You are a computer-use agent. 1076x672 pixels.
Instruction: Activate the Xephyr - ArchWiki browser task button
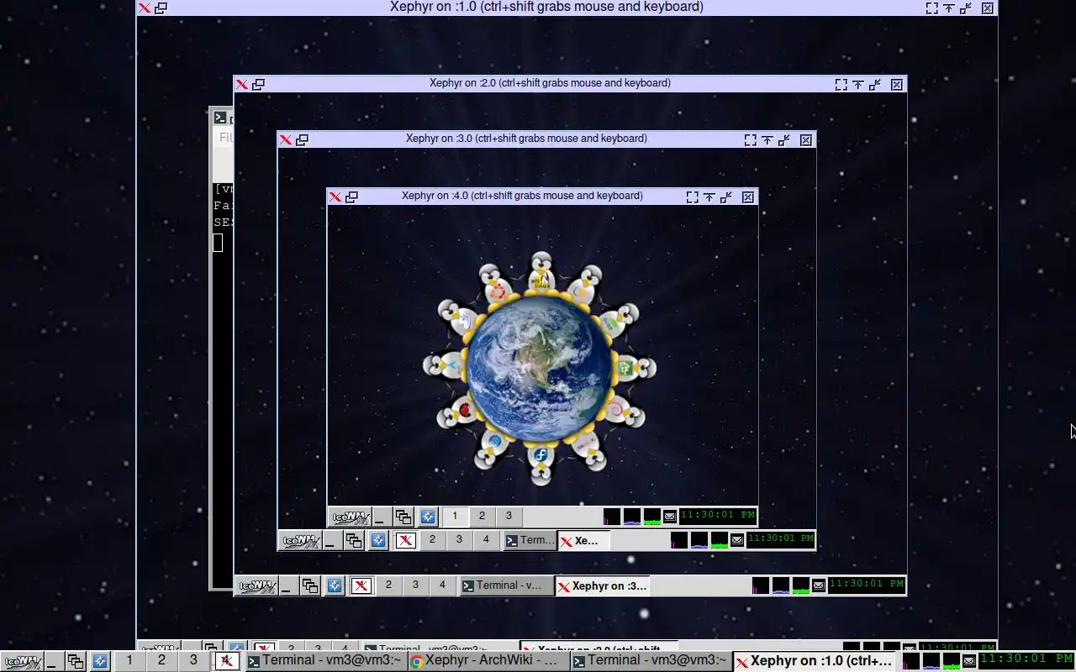(488, 661)
